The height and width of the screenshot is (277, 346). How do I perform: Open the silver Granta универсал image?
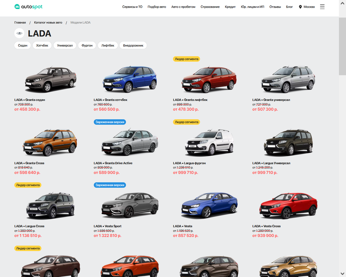point(288,79)
